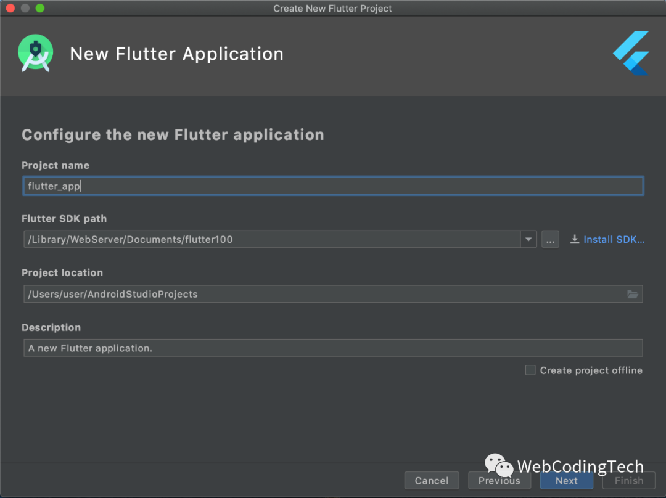The image size is (666, 498).
Task: Enable the Create project offline checkbox
Action: (x=530, y=370)
